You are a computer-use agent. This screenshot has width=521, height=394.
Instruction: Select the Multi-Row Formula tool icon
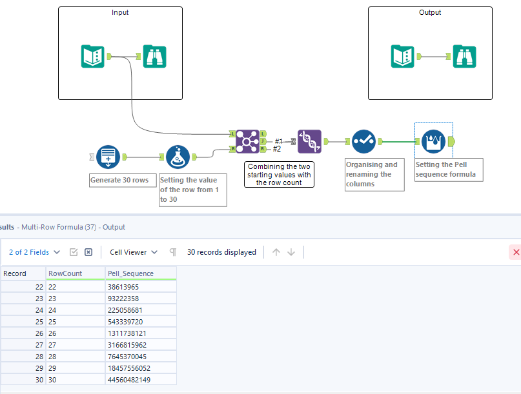[x=433, y=141]
